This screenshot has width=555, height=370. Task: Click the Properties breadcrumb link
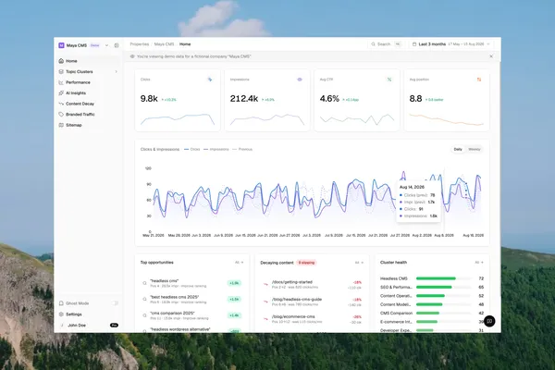click(x=140, y=44)
